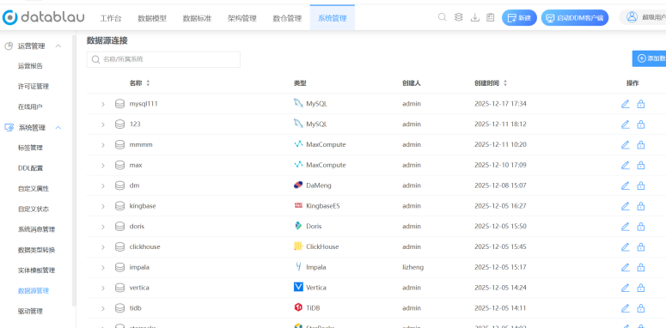Screen dimensions: 666x328
Task: Click lock icon for kingbase row
Action: click(641, 206)
